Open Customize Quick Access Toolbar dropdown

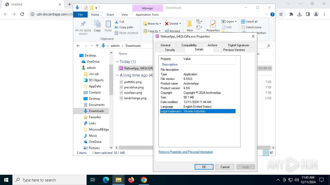tap(96, 8)
